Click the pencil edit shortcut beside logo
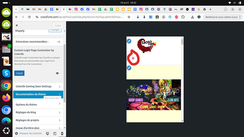 coord(129,41)
